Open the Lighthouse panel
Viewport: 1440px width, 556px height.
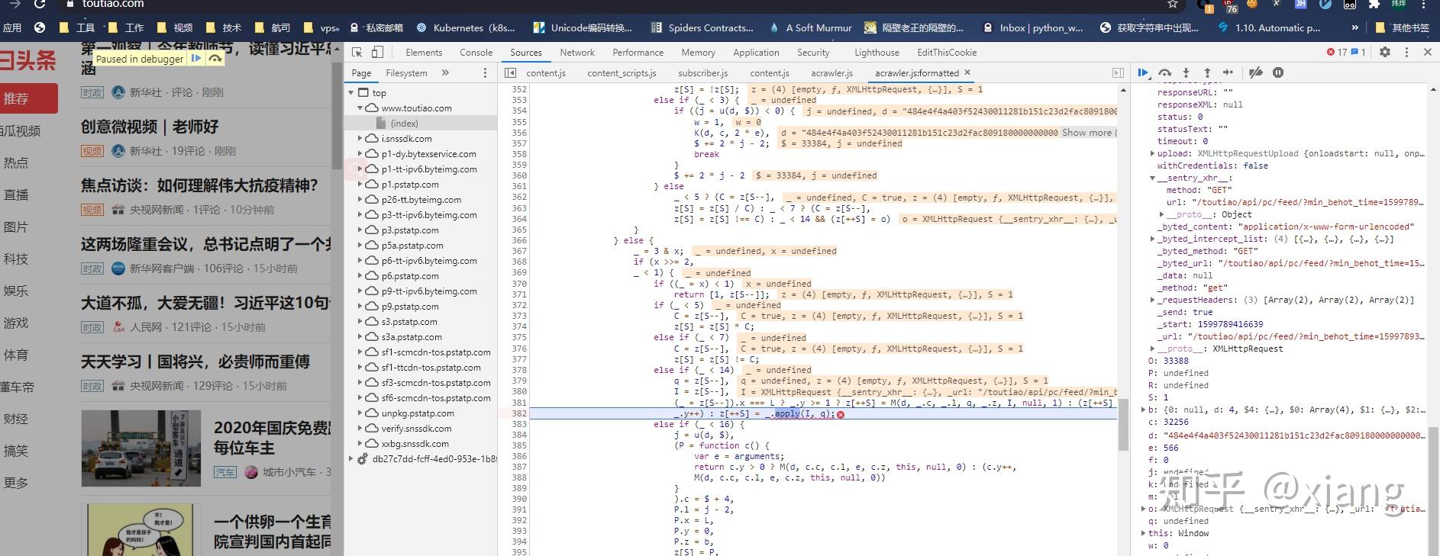(x=877, y=53)
